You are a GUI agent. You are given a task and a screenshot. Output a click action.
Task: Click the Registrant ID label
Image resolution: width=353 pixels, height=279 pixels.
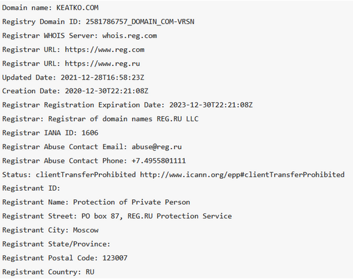coord(31,188)
